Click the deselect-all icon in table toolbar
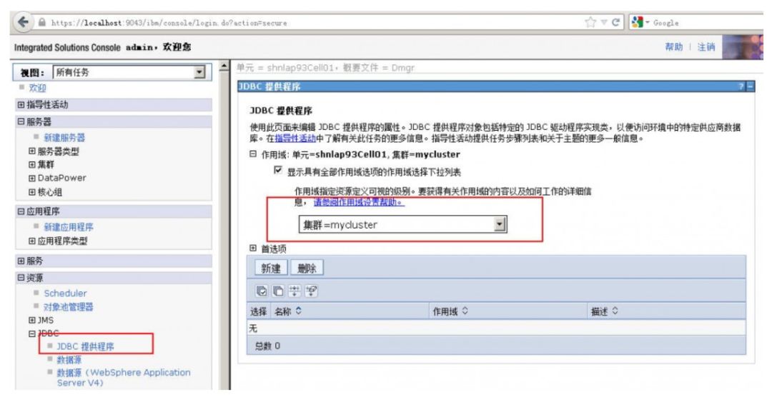 (x=278, y=291)
